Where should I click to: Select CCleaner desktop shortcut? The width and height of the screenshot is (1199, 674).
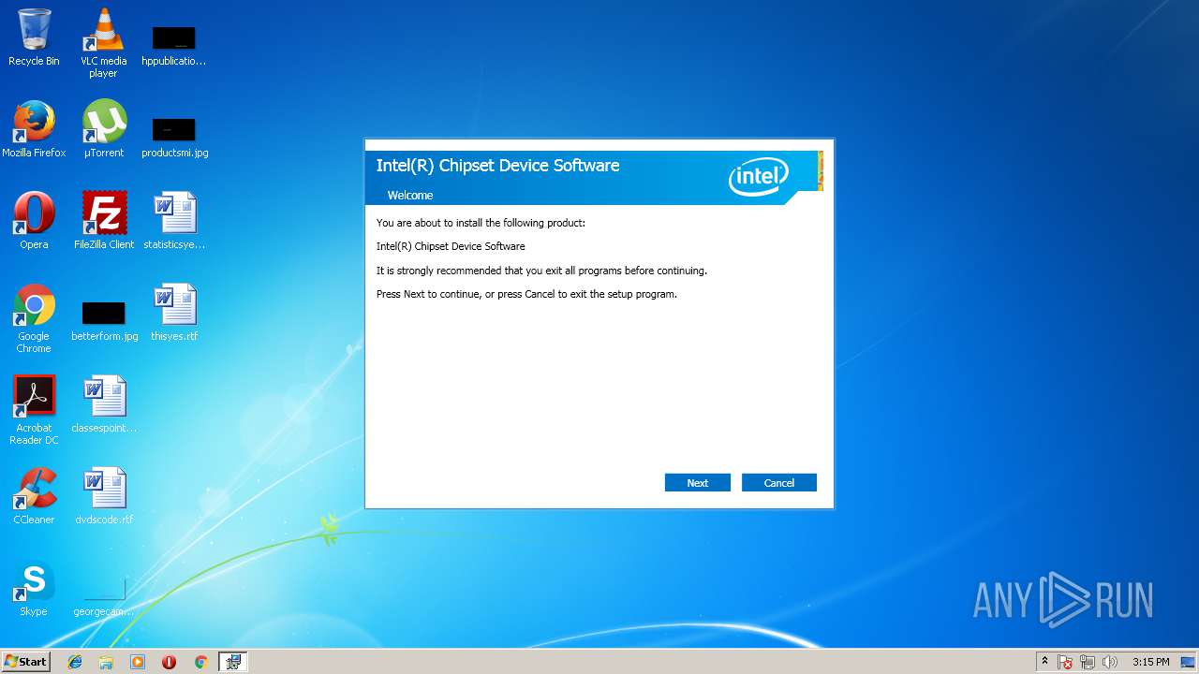click(34, 496)
